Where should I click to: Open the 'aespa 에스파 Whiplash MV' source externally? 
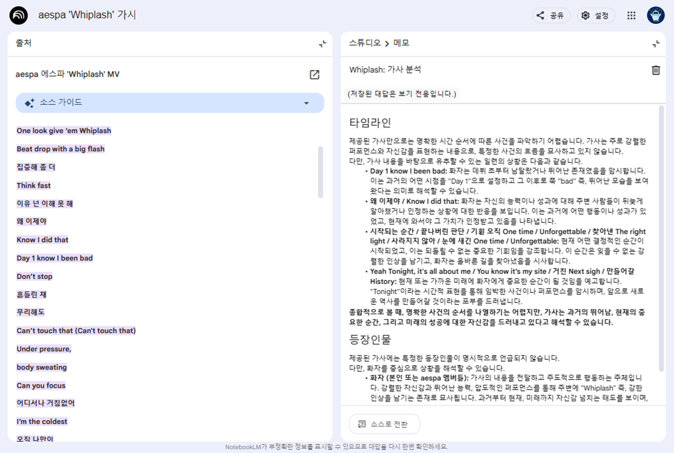click(x=315, y=74)
